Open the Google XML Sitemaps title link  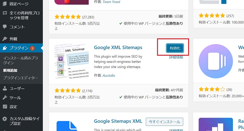click(x=118, y=47)
